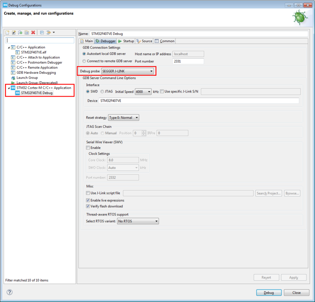The width and height of the screenshot is (315, 302).
Task: Delete the selected launch configuration
Action: coord(33,33)
